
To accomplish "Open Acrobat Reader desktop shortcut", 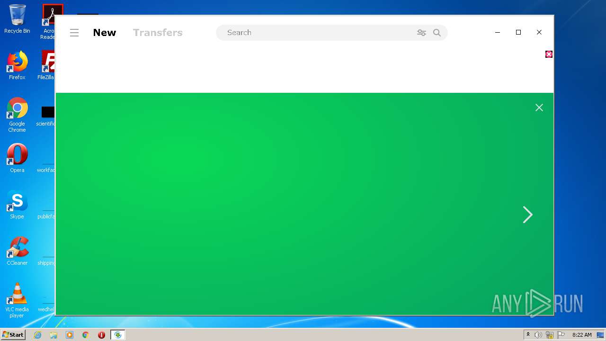I will (x=48, y=22).
